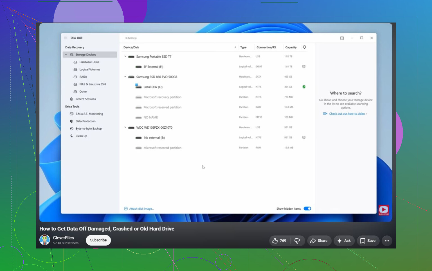Click the Recent Sessions gear icon
Screen dimensions: 432x271
pyautogui.click(x=71, y=99)
